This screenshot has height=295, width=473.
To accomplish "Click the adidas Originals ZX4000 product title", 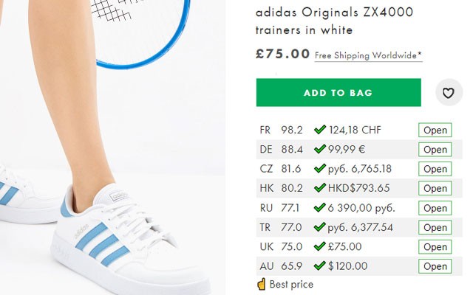I will coord(334,21).
